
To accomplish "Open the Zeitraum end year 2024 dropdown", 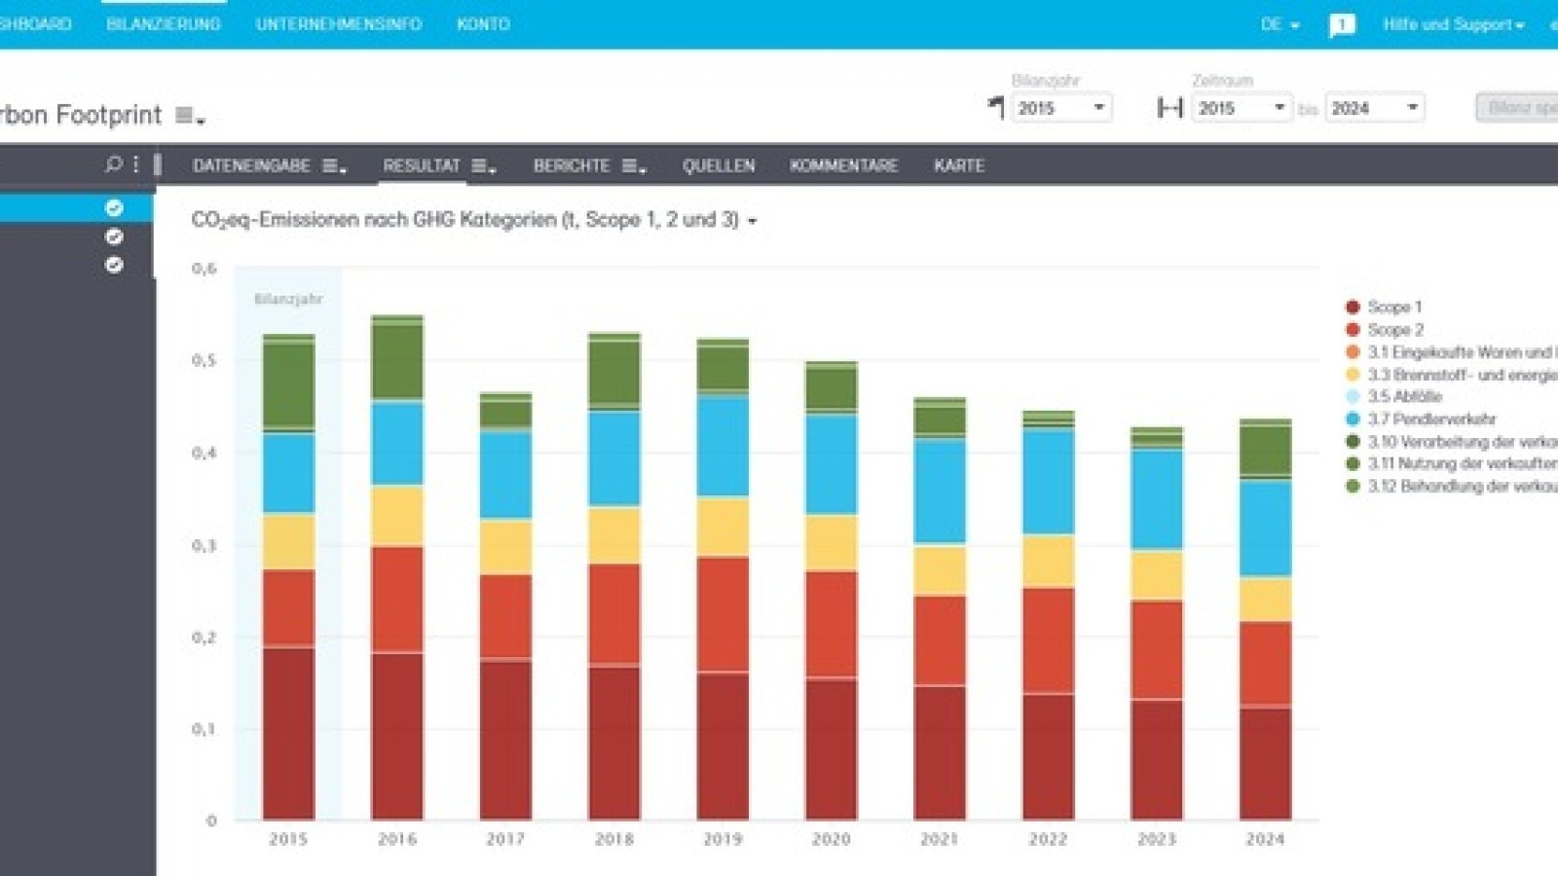I will click(x=1373, y=108).
